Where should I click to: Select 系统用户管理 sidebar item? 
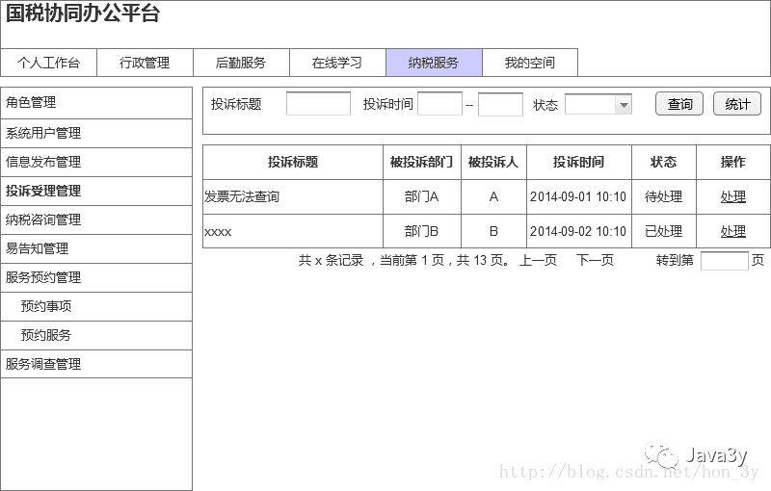point(96,133)
